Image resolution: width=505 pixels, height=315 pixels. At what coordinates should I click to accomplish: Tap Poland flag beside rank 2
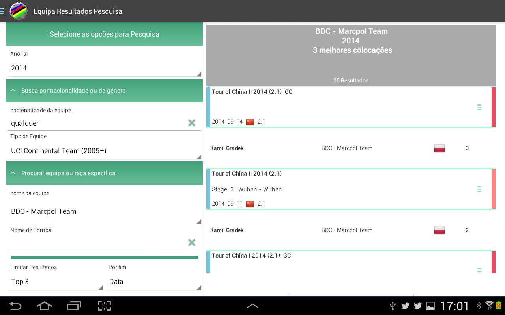coord(440,230)
